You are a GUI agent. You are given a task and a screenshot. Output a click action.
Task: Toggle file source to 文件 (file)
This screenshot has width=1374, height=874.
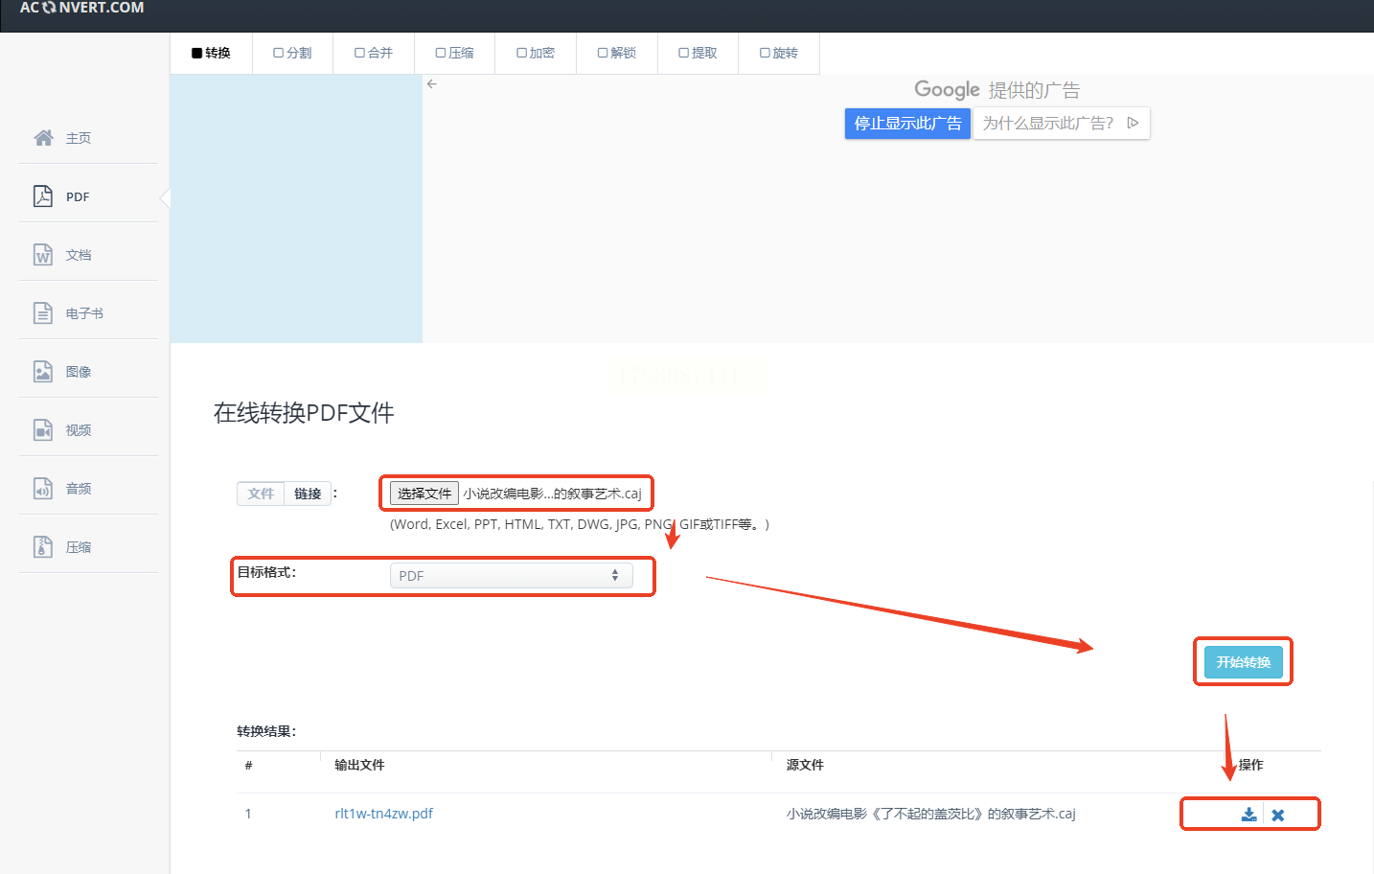(x=261, y=494)
